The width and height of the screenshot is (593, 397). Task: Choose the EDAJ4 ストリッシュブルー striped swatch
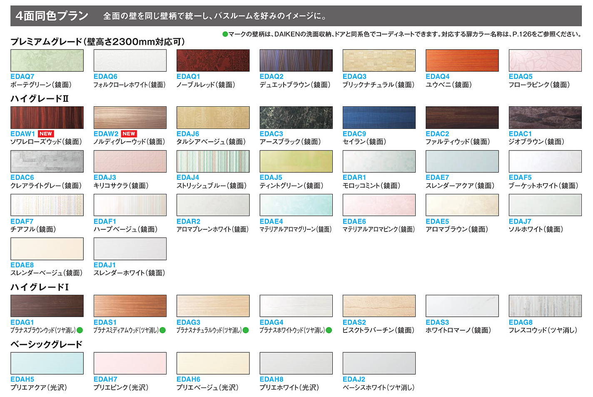[213, 161]
